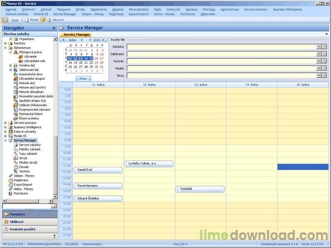Click the Historie akcí icon

click(x=16, y=83)
